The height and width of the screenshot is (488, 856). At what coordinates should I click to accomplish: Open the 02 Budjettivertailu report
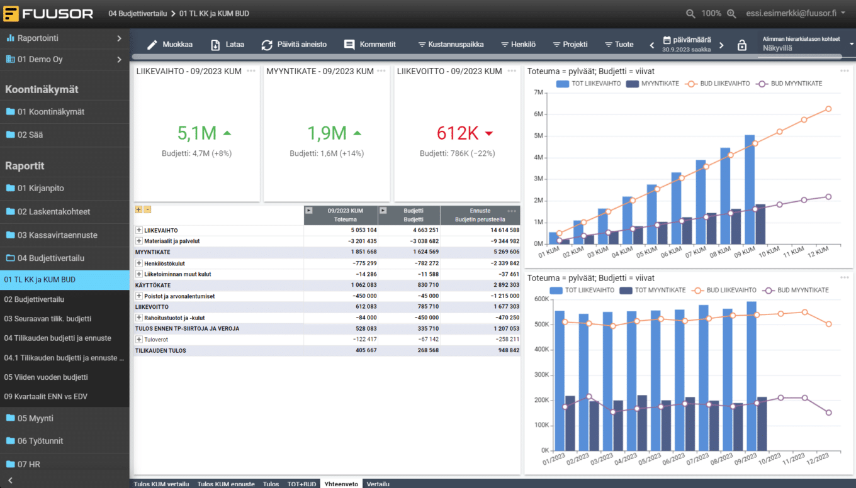click(x=35, y=299)
